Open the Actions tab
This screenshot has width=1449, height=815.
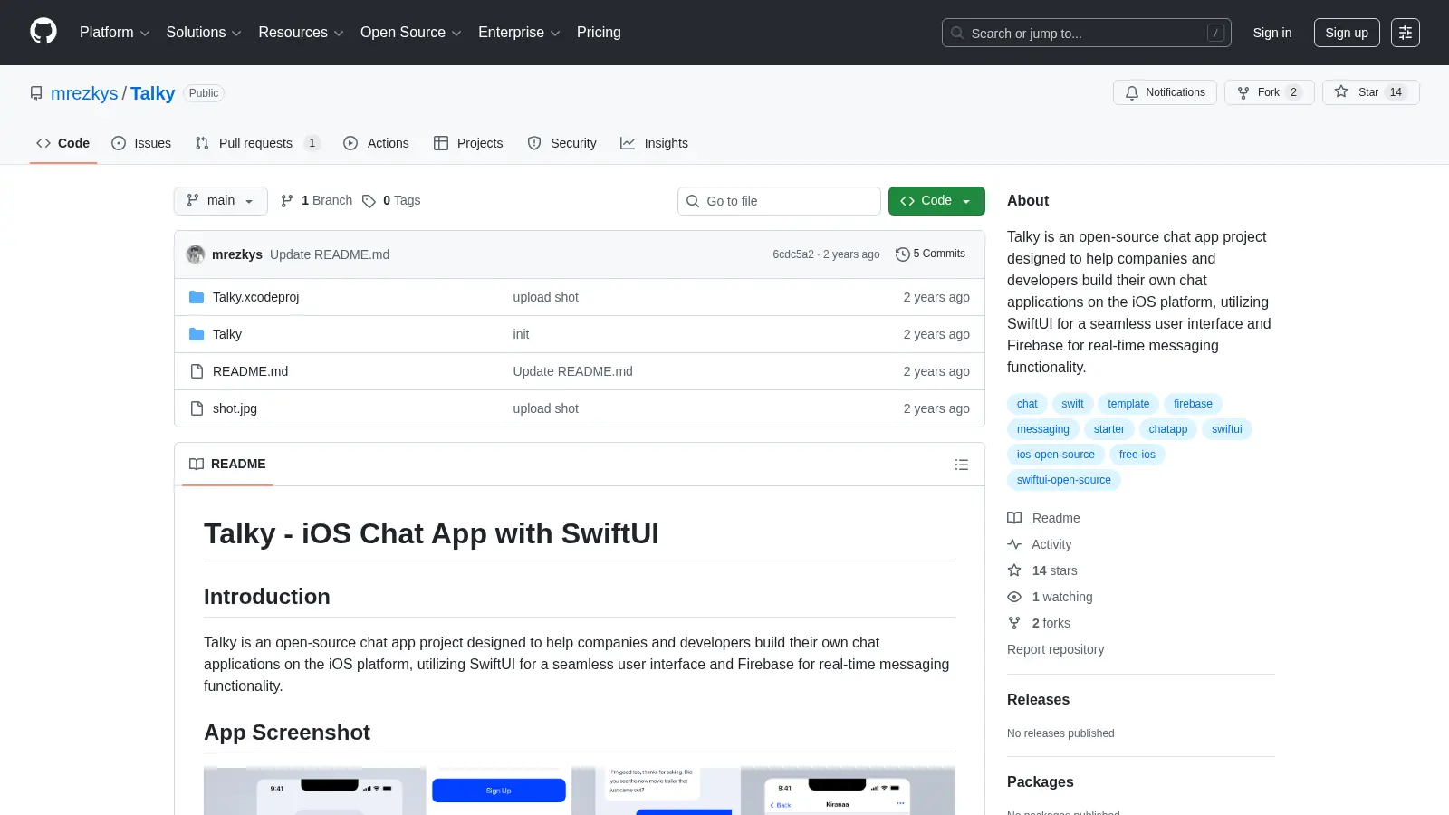376,143
